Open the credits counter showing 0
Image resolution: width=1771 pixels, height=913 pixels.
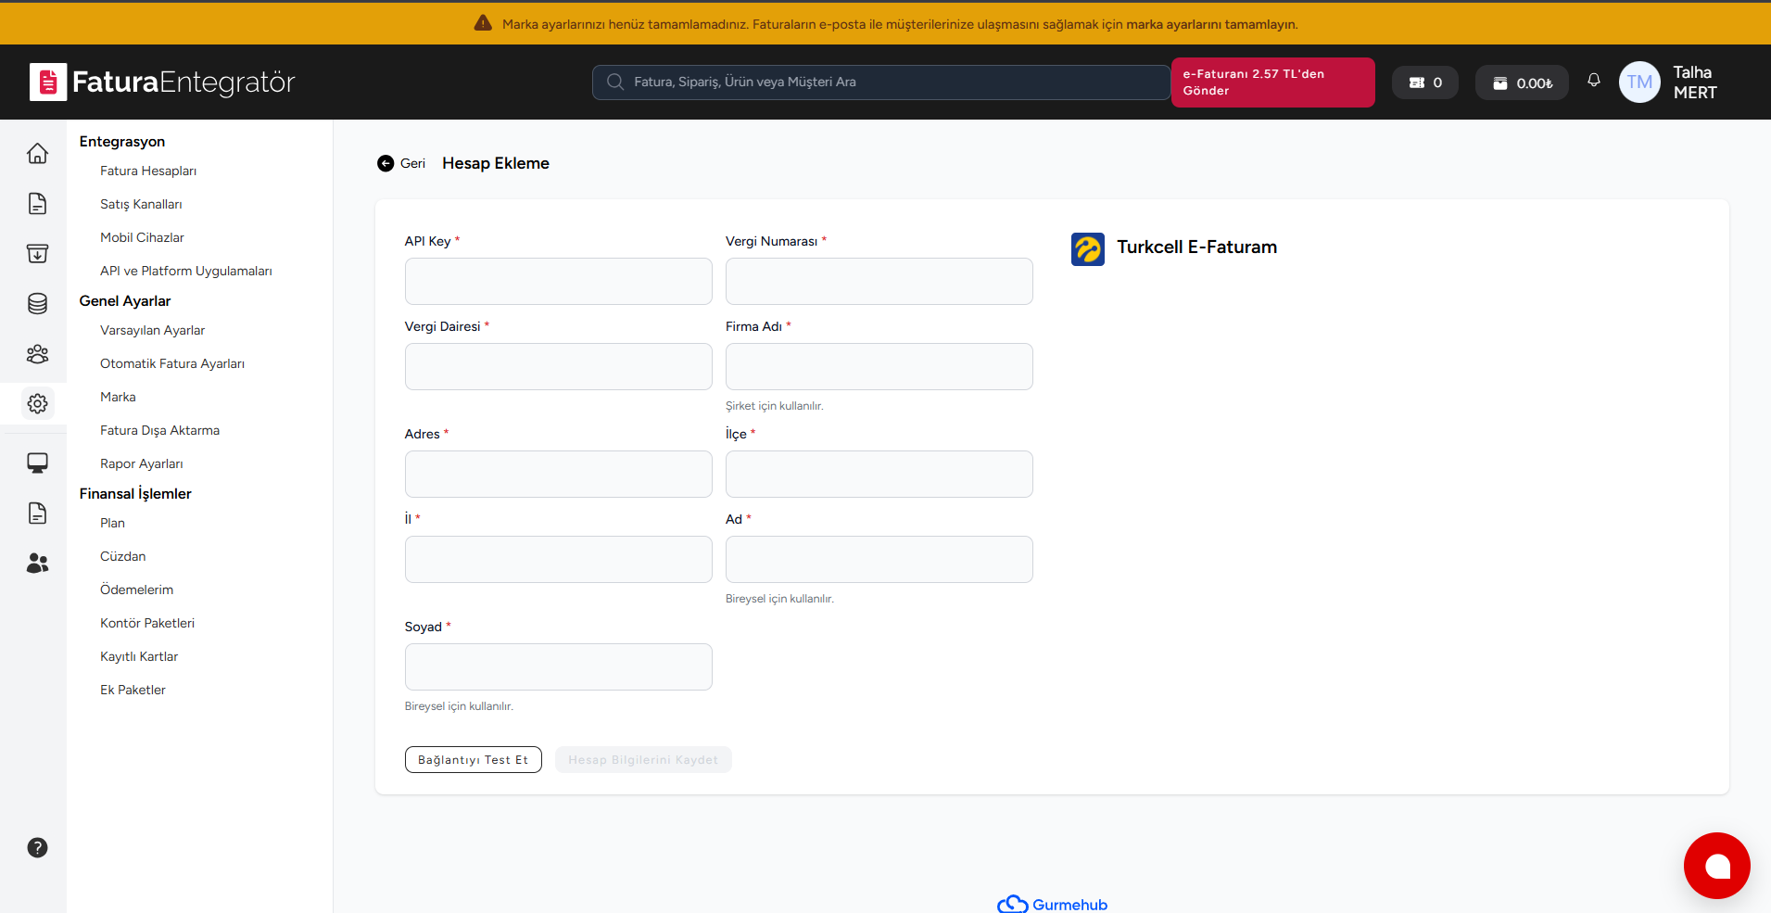[x=1425, y=82]
